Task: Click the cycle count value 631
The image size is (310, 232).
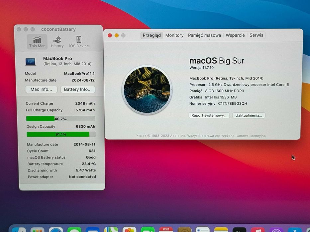Action: pos(92,151)
